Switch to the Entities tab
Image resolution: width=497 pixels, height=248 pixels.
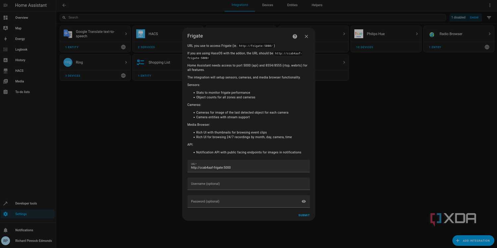pos(292,5)
